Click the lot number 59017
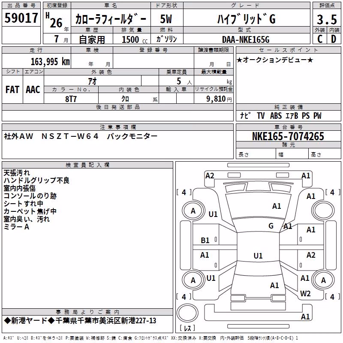Screen dimensions: 343x343 (x=21, y=18)
